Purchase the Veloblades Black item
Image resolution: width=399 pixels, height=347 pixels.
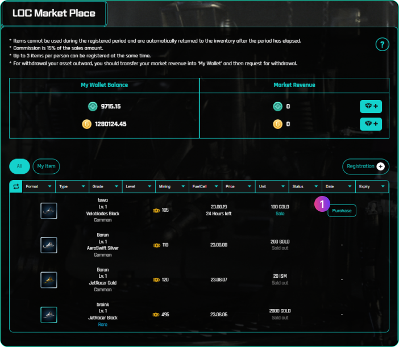(x=342, y=211)
